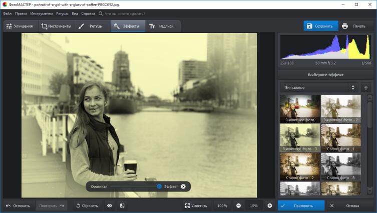Click the arrow icon next to Эффект label
Screen dimensions: 377x213
(183, 186)
